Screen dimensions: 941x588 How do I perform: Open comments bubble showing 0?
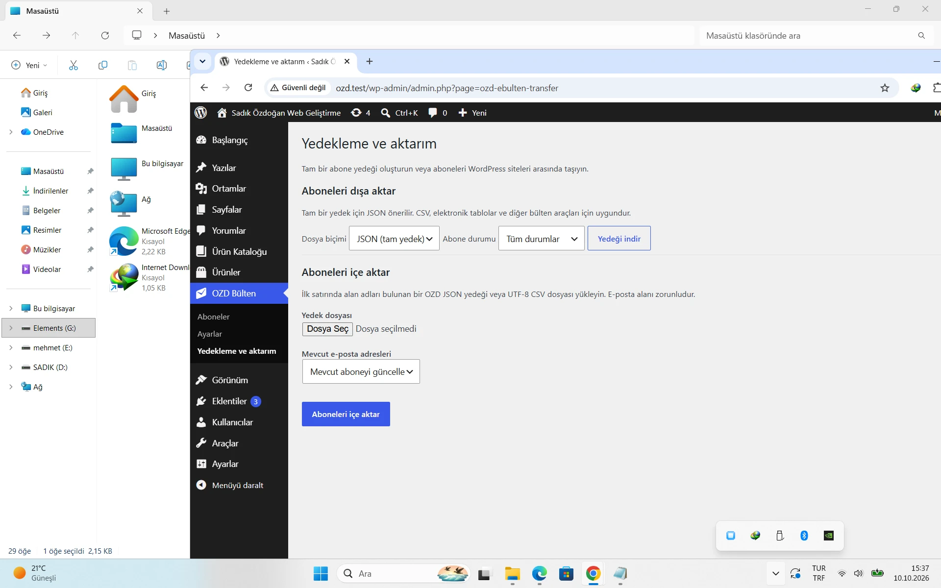[x=438, y=113]
